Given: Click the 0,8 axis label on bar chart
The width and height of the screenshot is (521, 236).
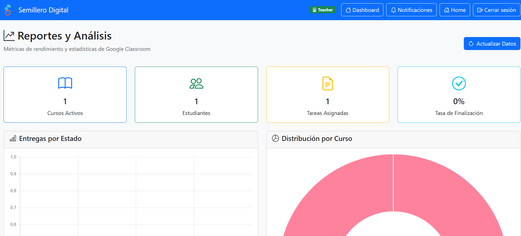Looking at the screenshot, I should [13, 191].
